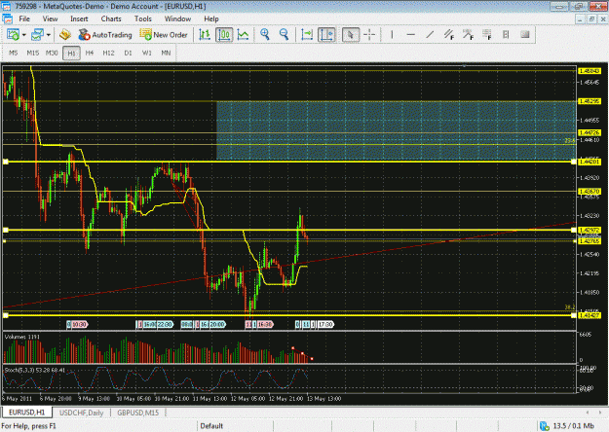The width and height of the screenshot is (609, 432).
Task: Open the Window menu
Action: [x=177, y=19]
